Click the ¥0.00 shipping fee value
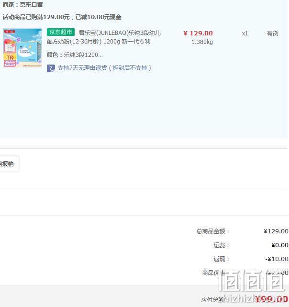 click(x=280, y=245)
